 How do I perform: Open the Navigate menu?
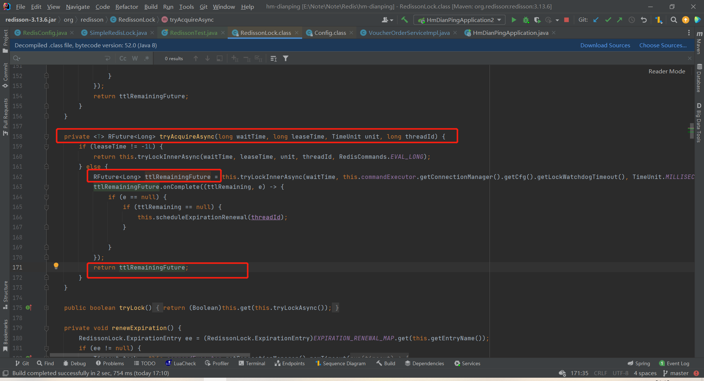click(x=78, y=7)
